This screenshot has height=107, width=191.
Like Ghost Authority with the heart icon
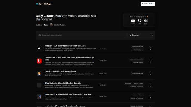[x=150, y=84]
